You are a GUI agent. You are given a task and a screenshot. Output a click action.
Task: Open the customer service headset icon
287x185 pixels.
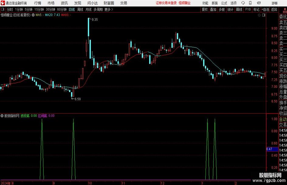(x=243, y=3)
